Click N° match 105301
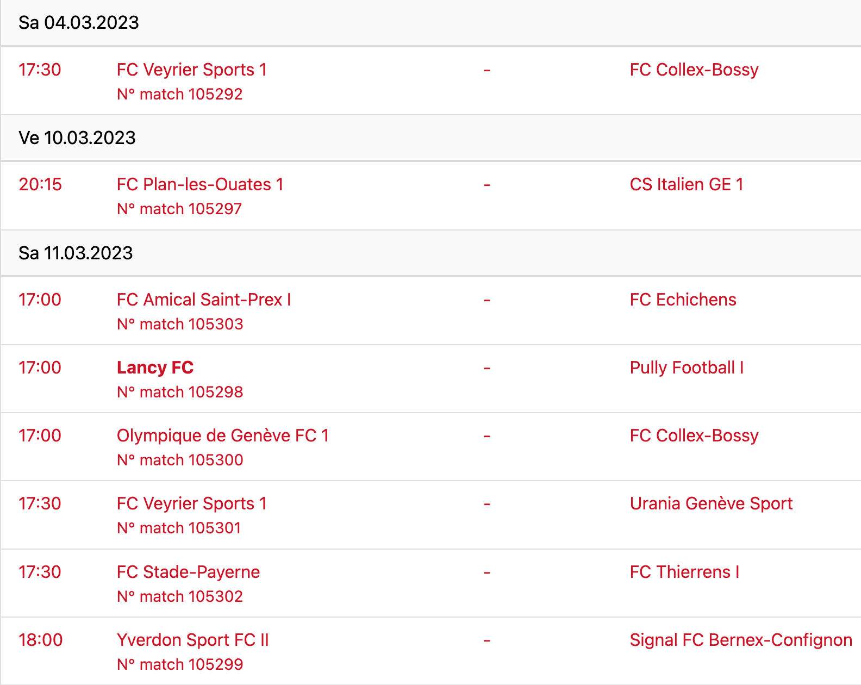 click(x=179, y=528)
